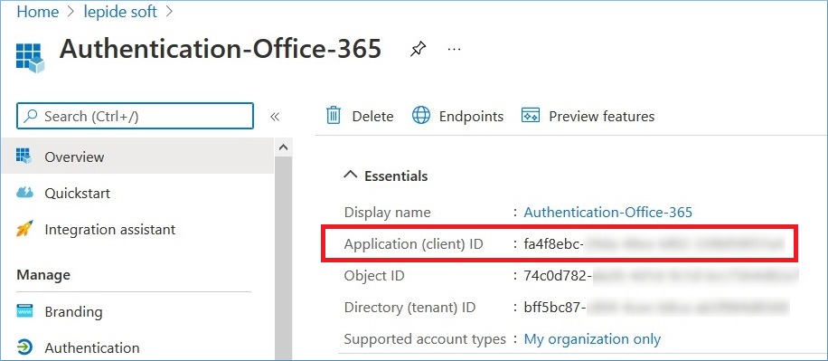Go to the Home breadcrumb
This screenshot has height=361, width=828.
click(37, 12)
